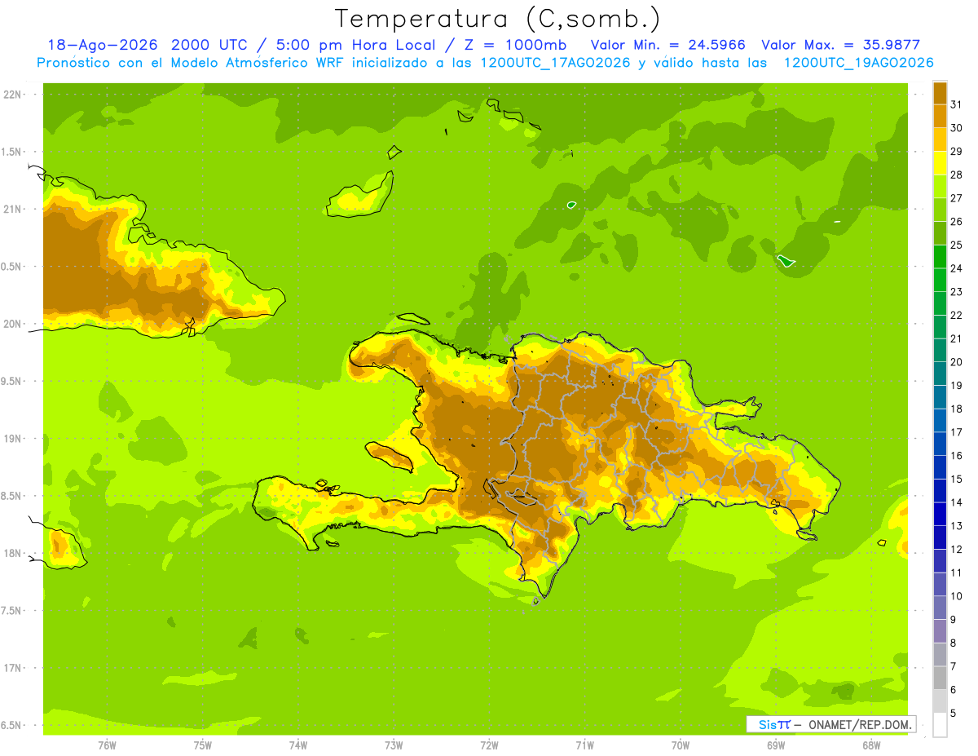Screen dimensions: 978x756
Task: Click the legend color band between 25 and 26
Action: [x=940, y=233]
